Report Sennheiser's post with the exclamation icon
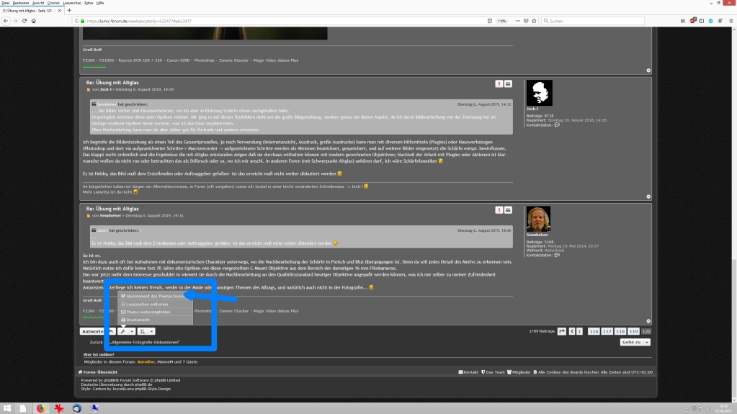 (499, 210)
